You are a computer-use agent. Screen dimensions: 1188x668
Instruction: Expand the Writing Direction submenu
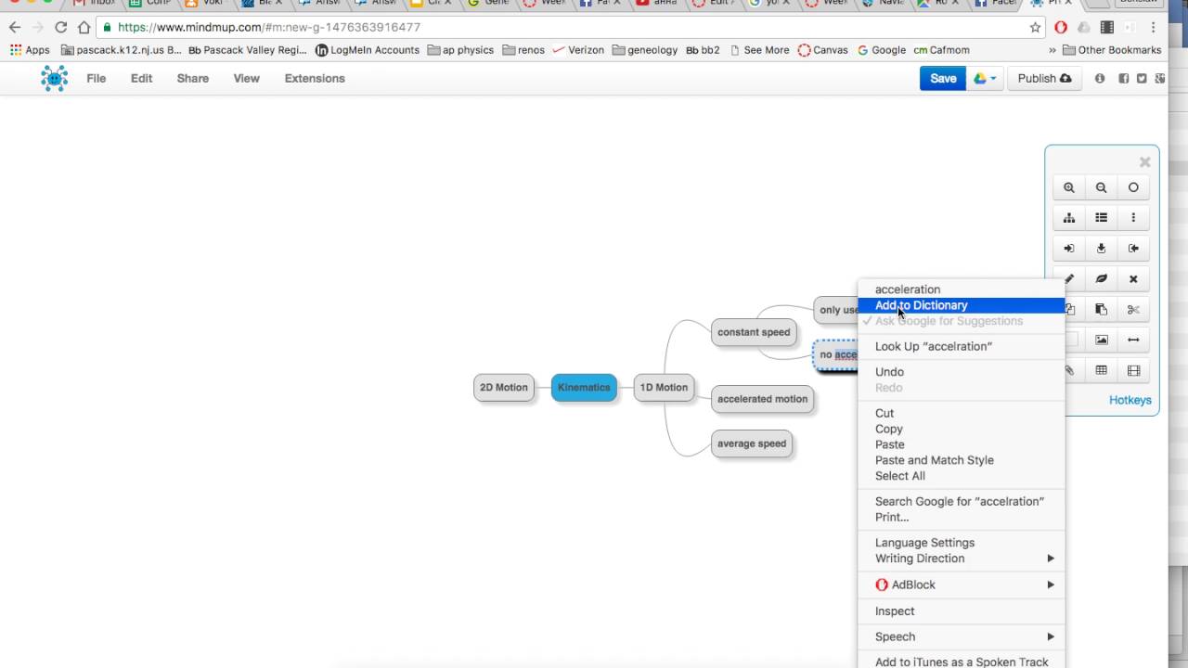click(962, 559)
